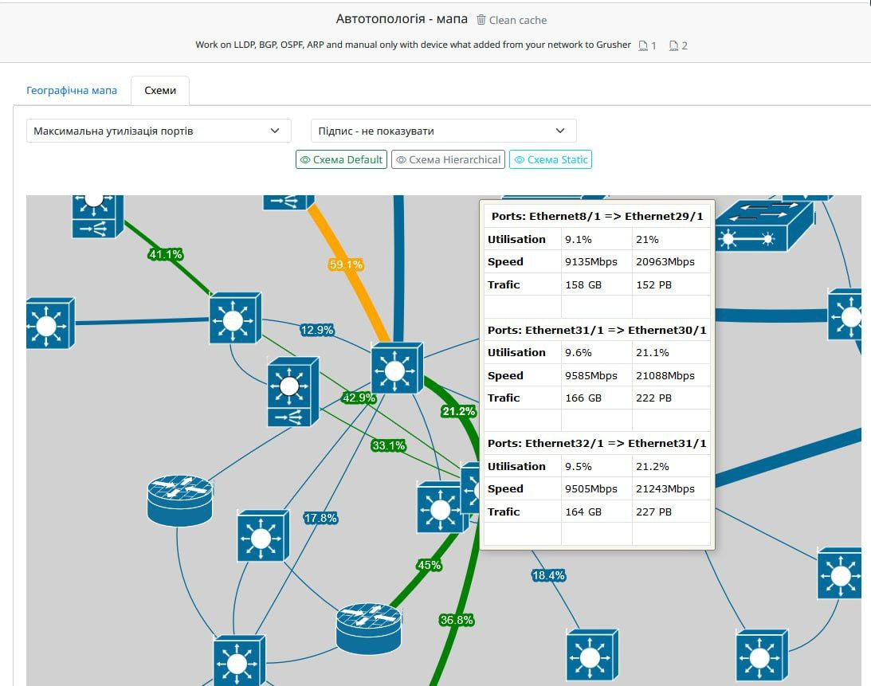Click the 59.1% orange link label
The height and width of the screenshot is (686, 871).
click(x=346, y=265)
